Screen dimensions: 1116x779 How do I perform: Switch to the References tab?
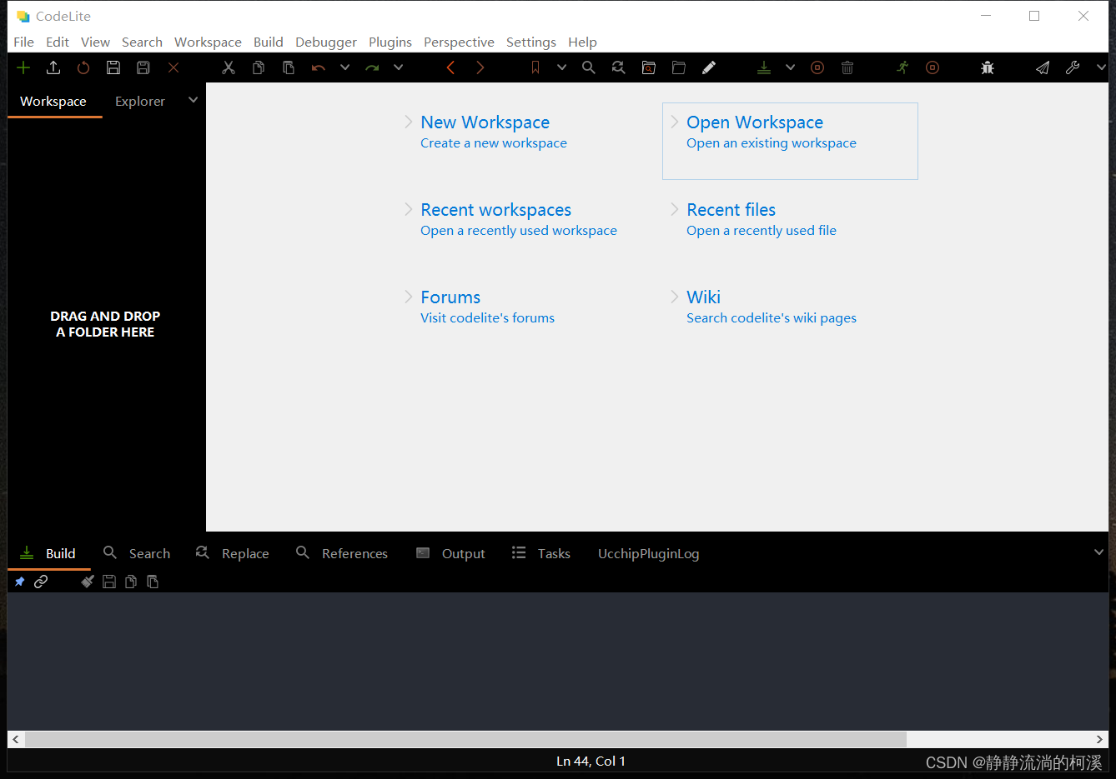click(342, 553)
